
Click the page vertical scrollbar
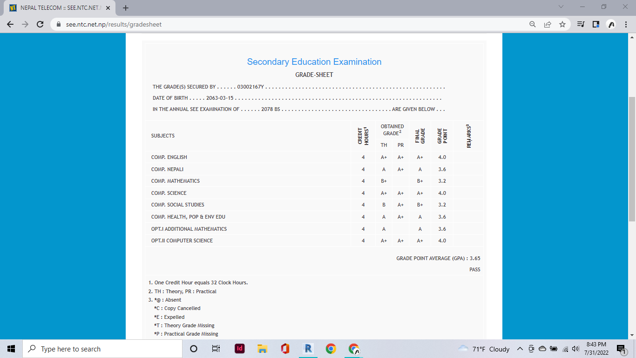tap(632, 158)
